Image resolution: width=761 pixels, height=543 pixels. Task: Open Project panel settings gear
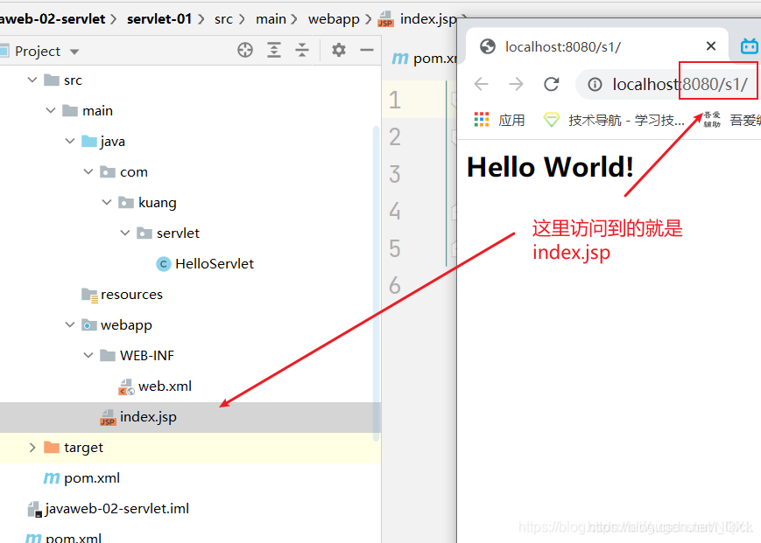click(x=339, y=50)
